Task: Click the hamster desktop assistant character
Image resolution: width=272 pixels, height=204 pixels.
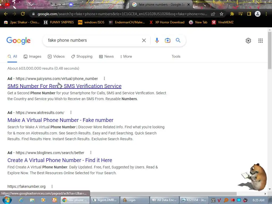Action: [x=254, y=177]
